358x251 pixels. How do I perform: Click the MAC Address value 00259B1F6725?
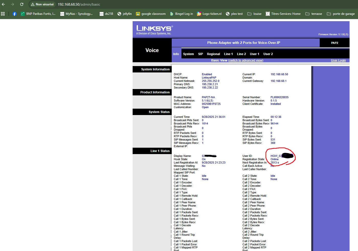[x=211, y=104]
